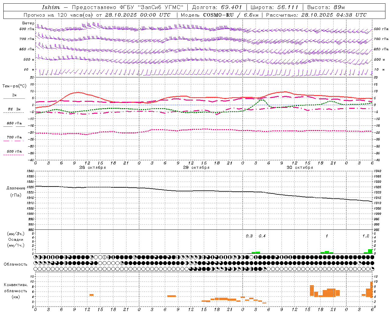
Task: Click the "(мм/1ч.)" precipitation unit label
Action: click(x=16, y=245)
